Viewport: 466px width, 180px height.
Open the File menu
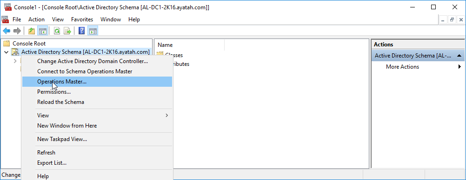tap(17, 19)
